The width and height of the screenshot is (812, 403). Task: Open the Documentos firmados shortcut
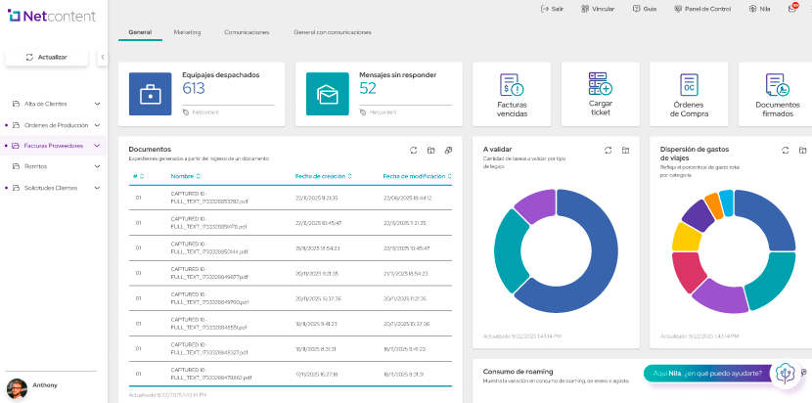coord(777,84)
